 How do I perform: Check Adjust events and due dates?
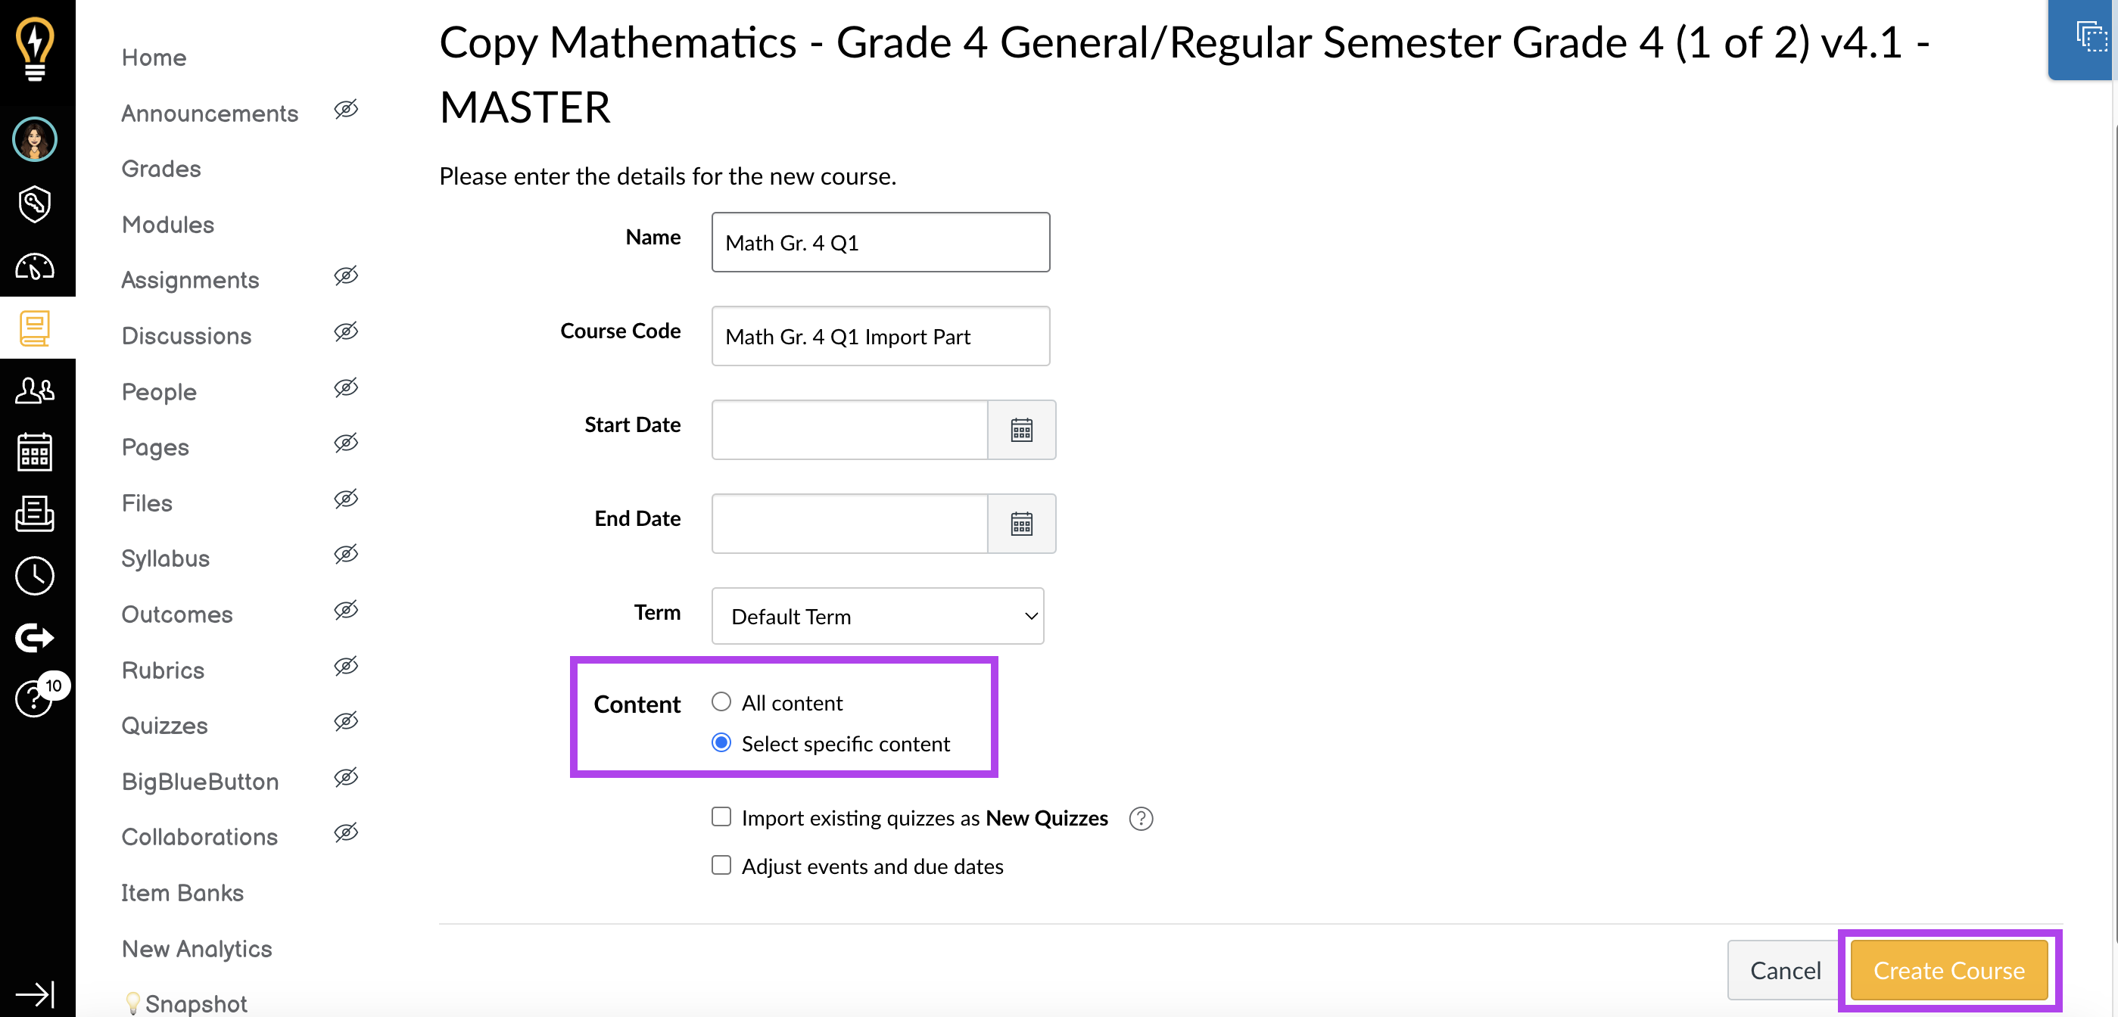(721, 866)
